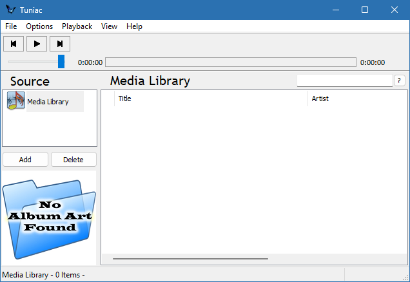Viewport: 410px width, 282px height.
Task: Click the horizontal scrollbar of track list
Action: [190, 259]
